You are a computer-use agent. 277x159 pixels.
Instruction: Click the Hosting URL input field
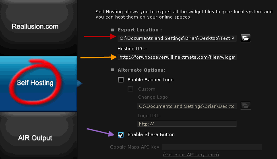pyautogui.click(x=177, y=57)
